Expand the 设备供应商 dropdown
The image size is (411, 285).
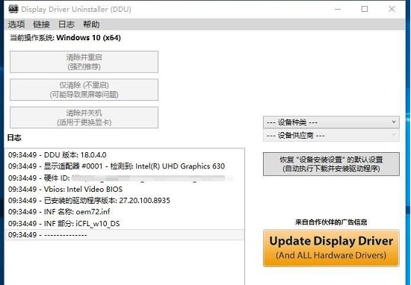[331, 135]
